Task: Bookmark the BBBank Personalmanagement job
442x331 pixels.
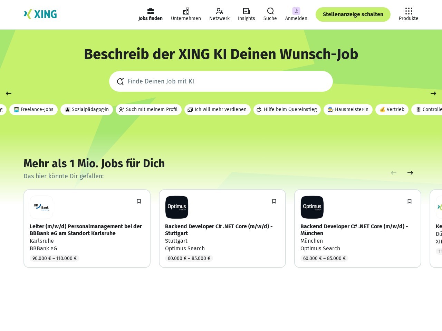Action: pyautogui.click(x=139, y=201)
